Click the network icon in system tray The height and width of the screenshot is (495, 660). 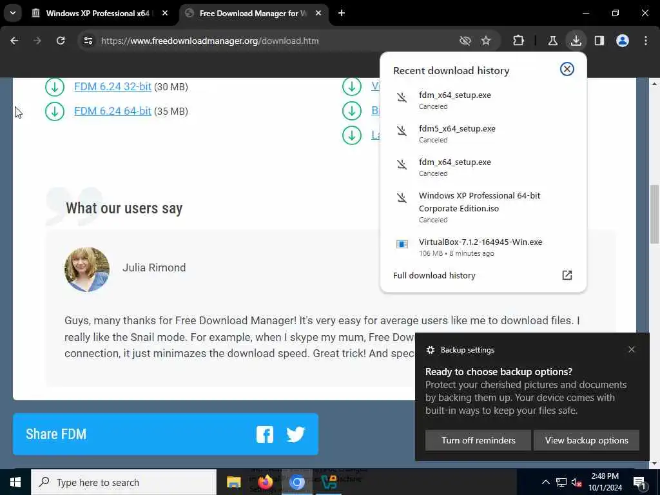tap(561, 482)
